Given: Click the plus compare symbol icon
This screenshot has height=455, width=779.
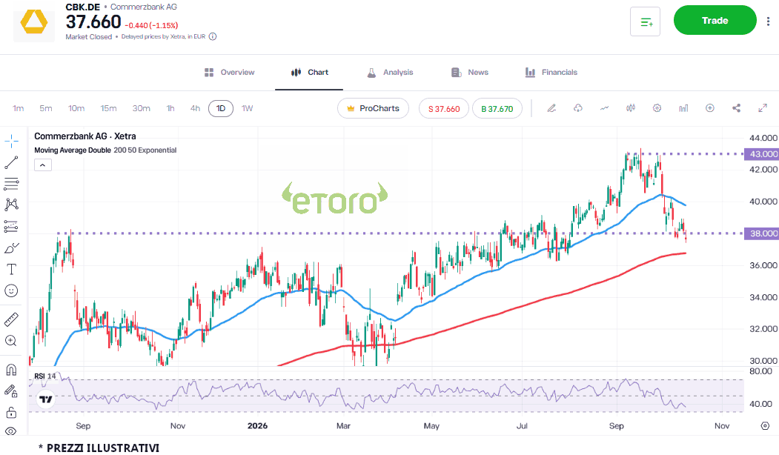Looking at the screenshot, I should [x=710, y=108].
